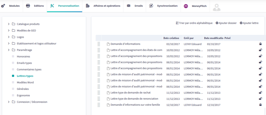
Task: Click the Emails envelope icon
Action: point(129,6)
